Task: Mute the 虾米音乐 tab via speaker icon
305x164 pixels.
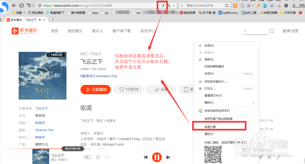Action: pyautogui.click(x=40, y=20)
